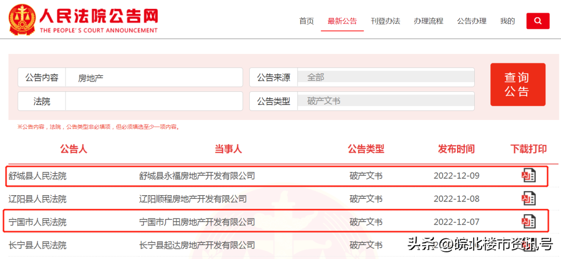561x259 pixels.
Task: Click the 当事人 column header
Action: coord(228,149)
